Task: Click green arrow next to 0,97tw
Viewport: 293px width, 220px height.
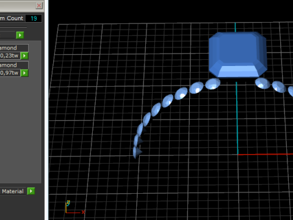Action: (24, 73)
